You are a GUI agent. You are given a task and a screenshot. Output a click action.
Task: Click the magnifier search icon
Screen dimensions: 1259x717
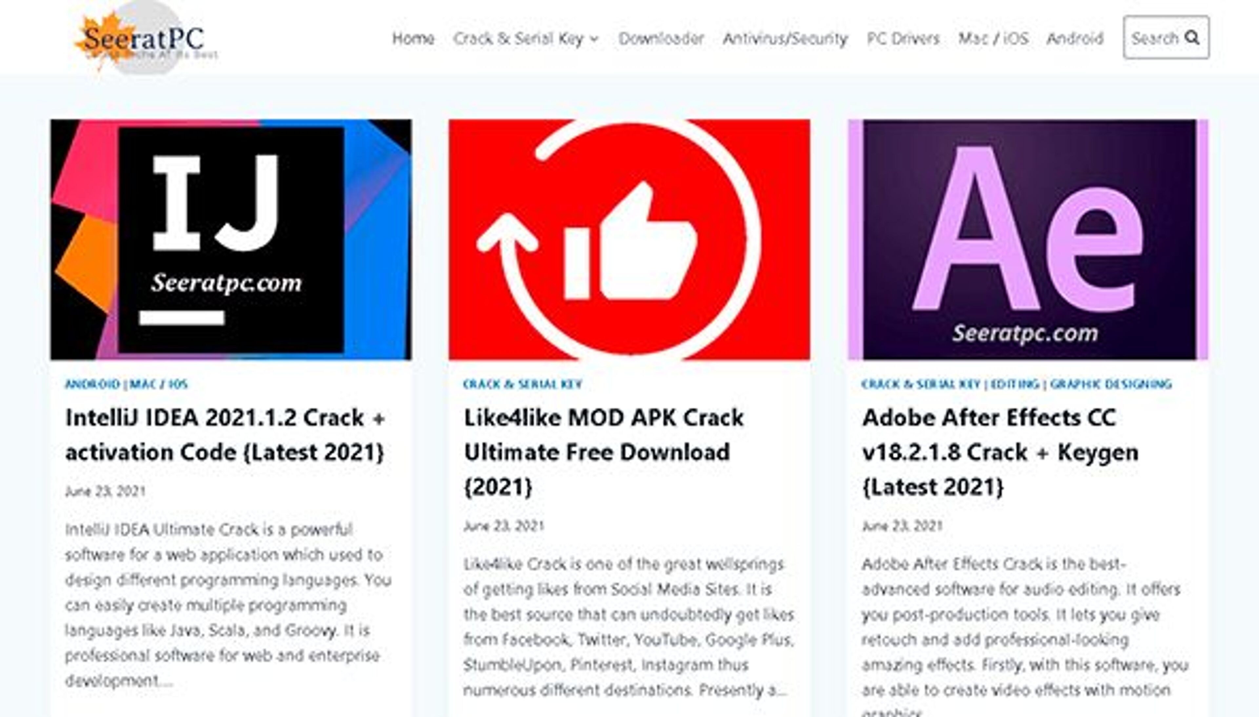point(1191,37)
